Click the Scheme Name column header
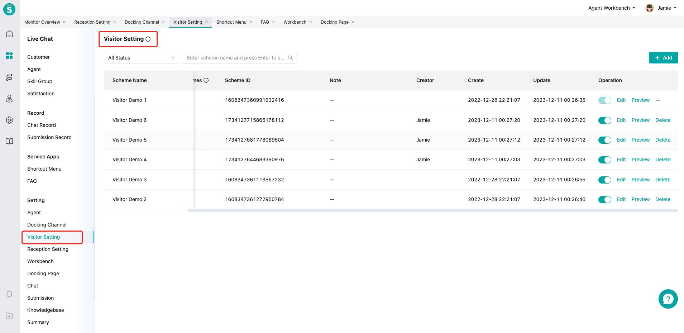684x333 pixels. (129, 80)
